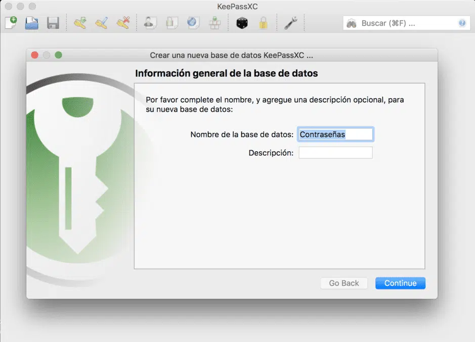Viewport: 475px width, 342px height.
Task: Click the Delete entry key icon
Action: [123, 23]
